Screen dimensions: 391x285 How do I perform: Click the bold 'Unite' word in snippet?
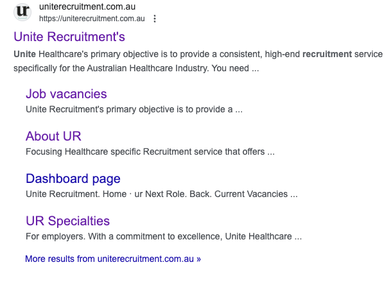coord(24,54)
